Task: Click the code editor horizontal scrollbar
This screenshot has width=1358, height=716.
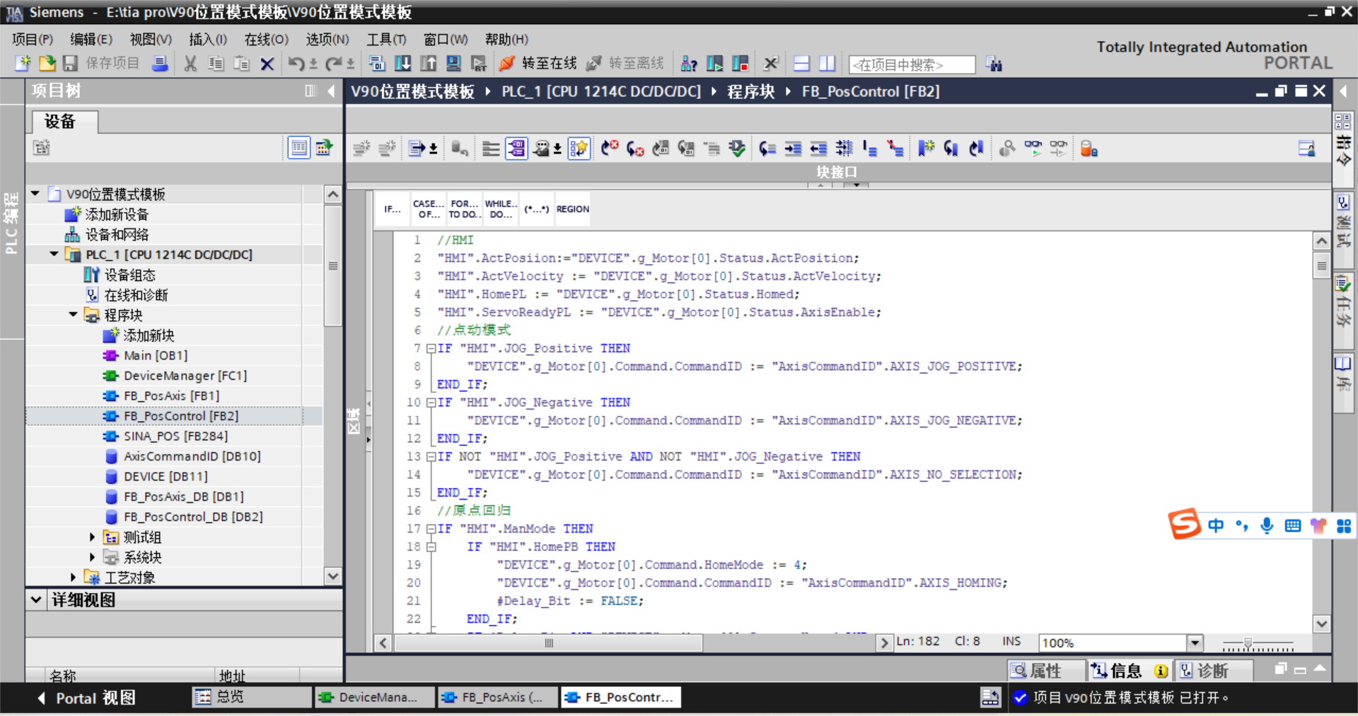Action: (x=548, y=642)
